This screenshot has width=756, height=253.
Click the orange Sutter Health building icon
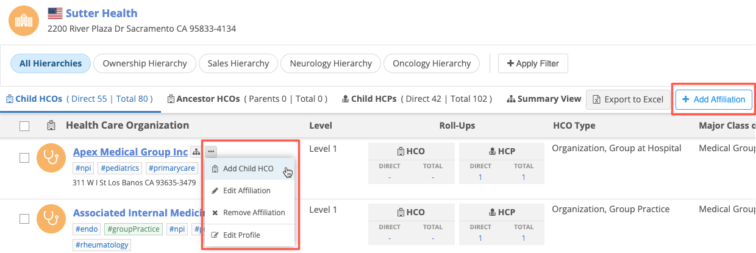pos(23,20)
